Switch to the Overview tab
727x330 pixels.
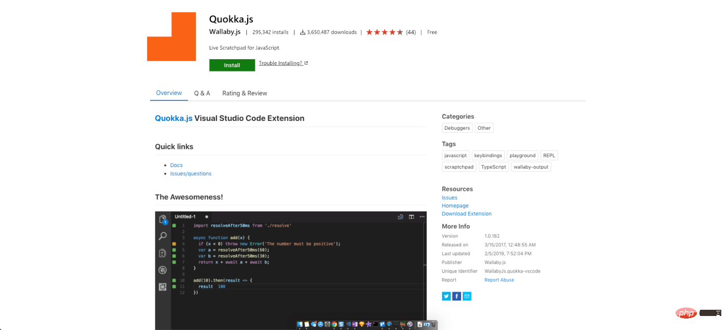(169, 93)
